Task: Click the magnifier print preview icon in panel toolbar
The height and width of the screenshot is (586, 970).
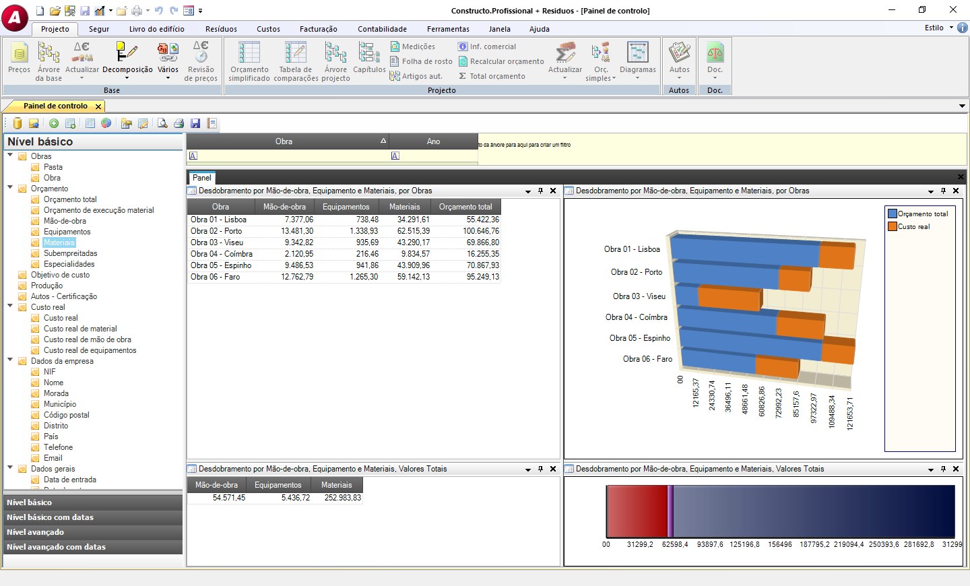Action: point(162,123)
